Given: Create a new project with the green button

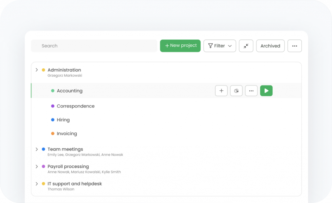Looking at the screenshot, I should pos(180,46).
